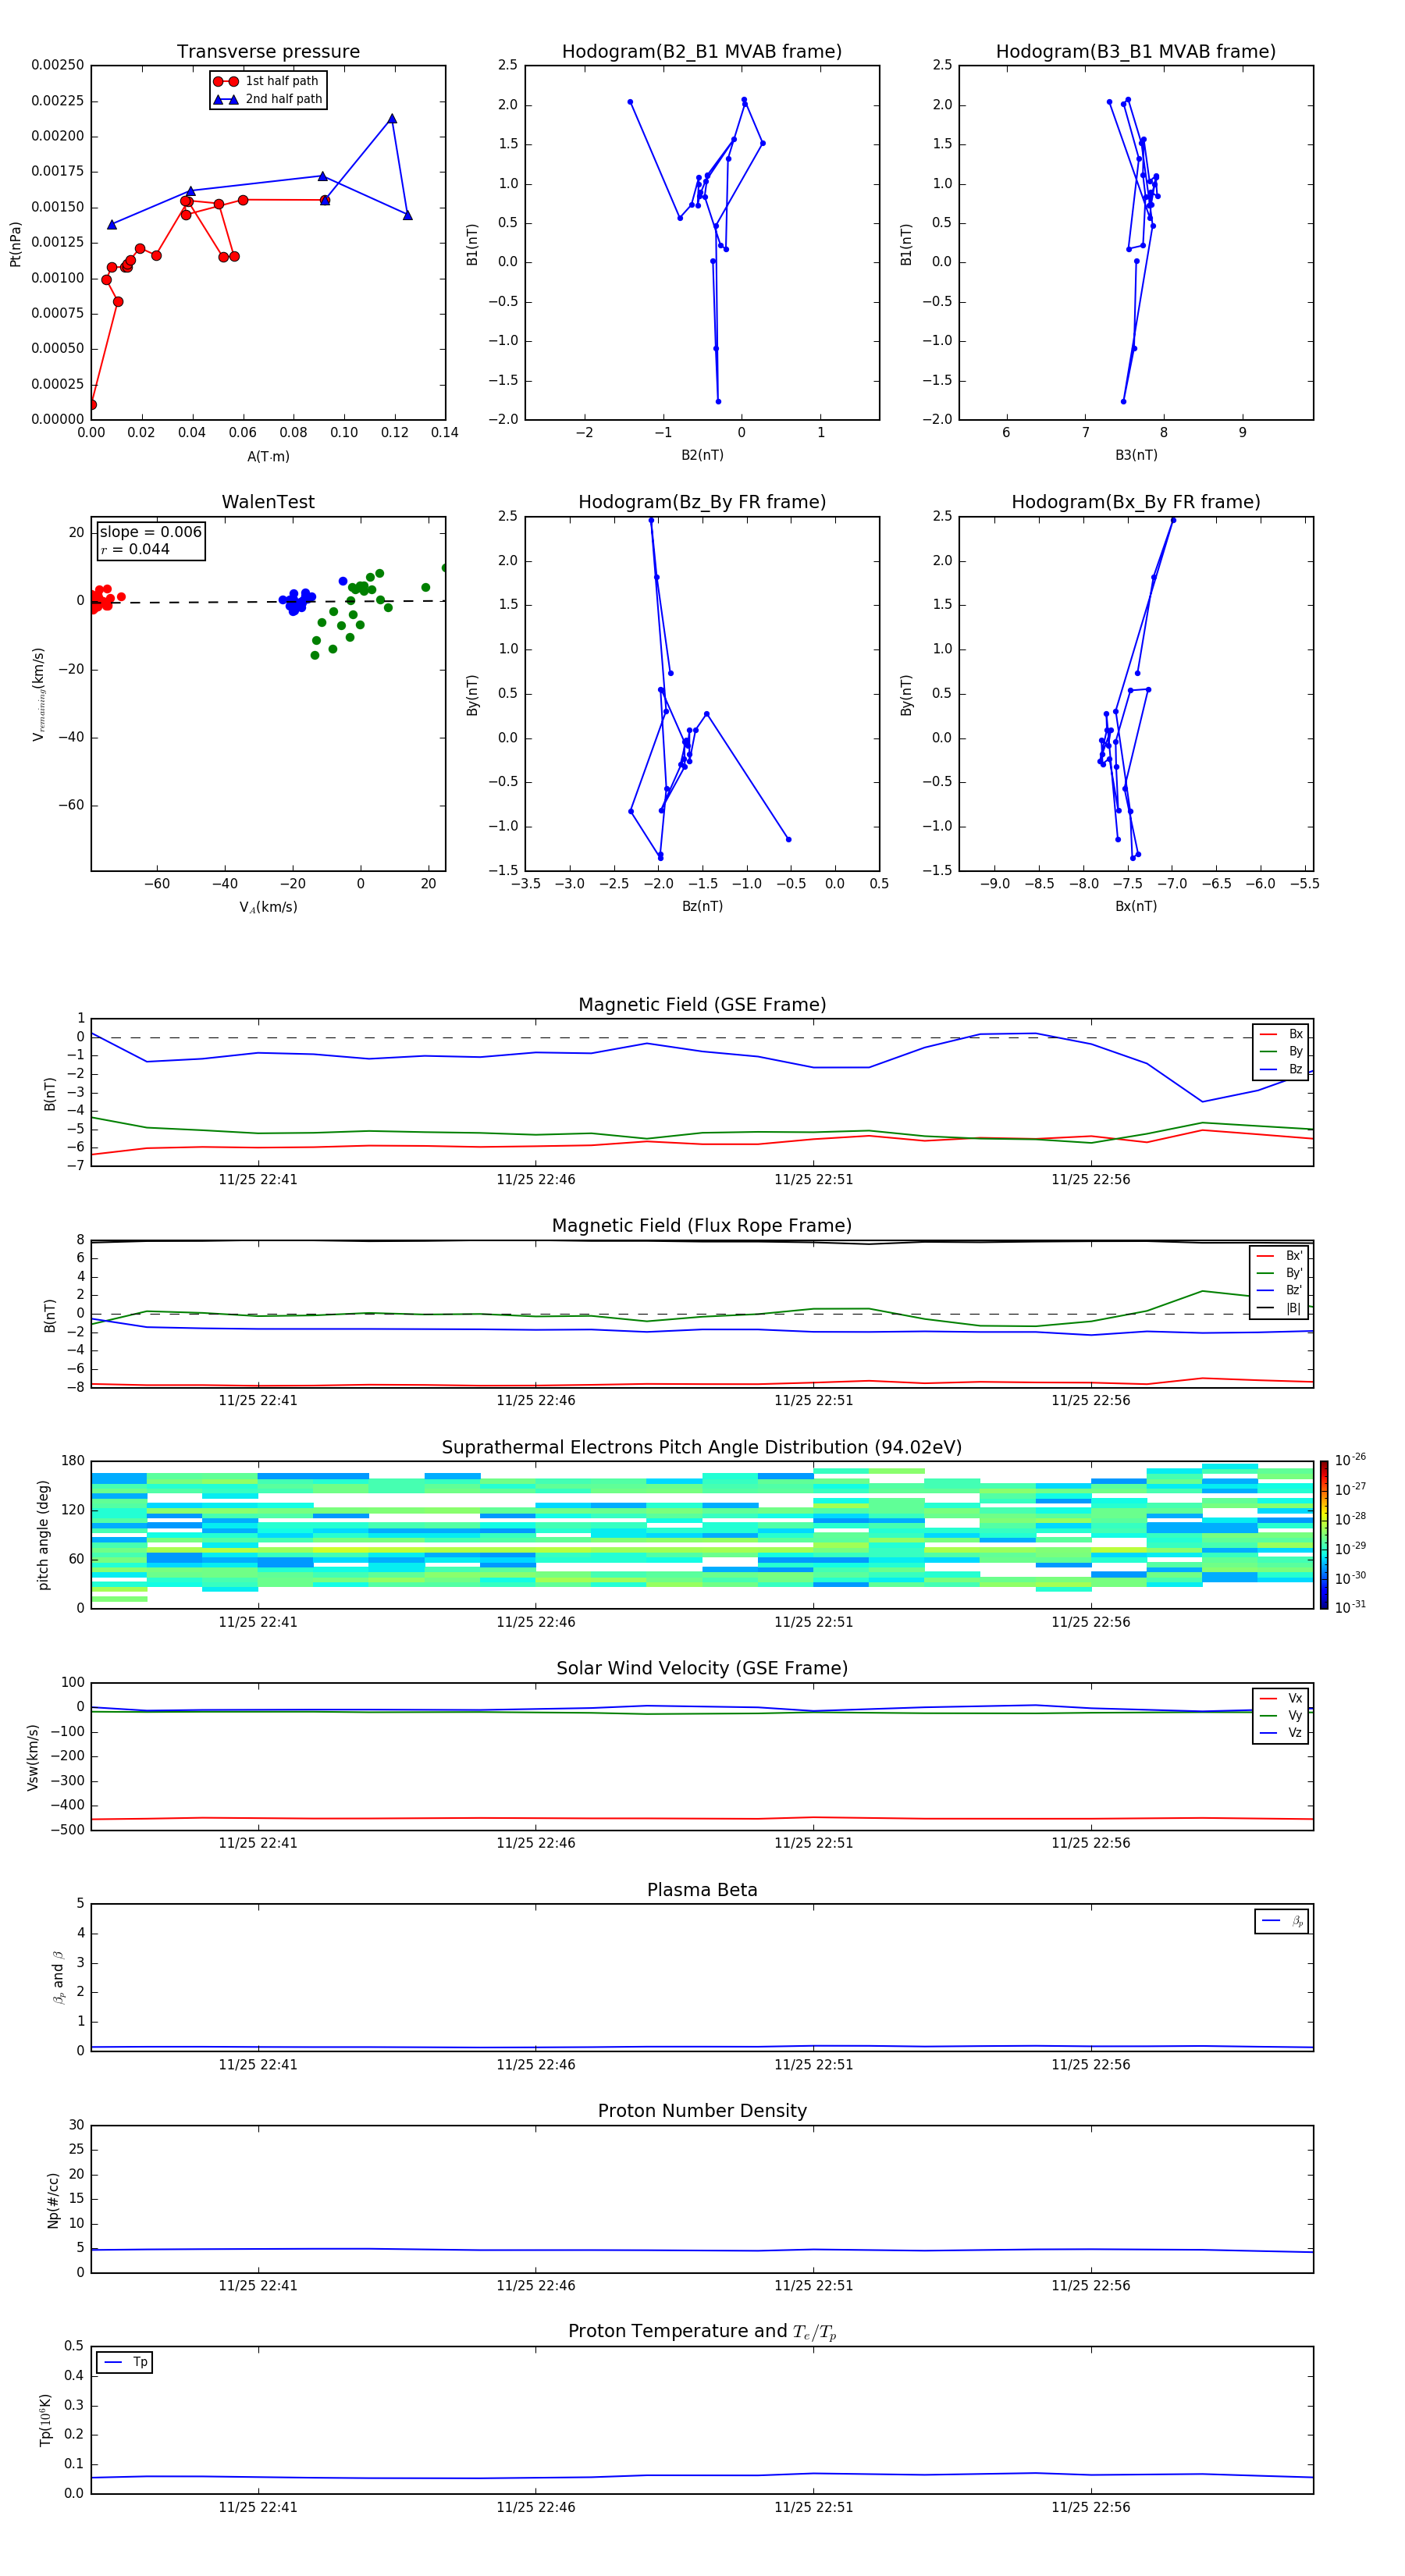Screen dimensions: 1405x2576
Task: Click the 'Transverse pressure' plot title
Action: click(268, 51)
